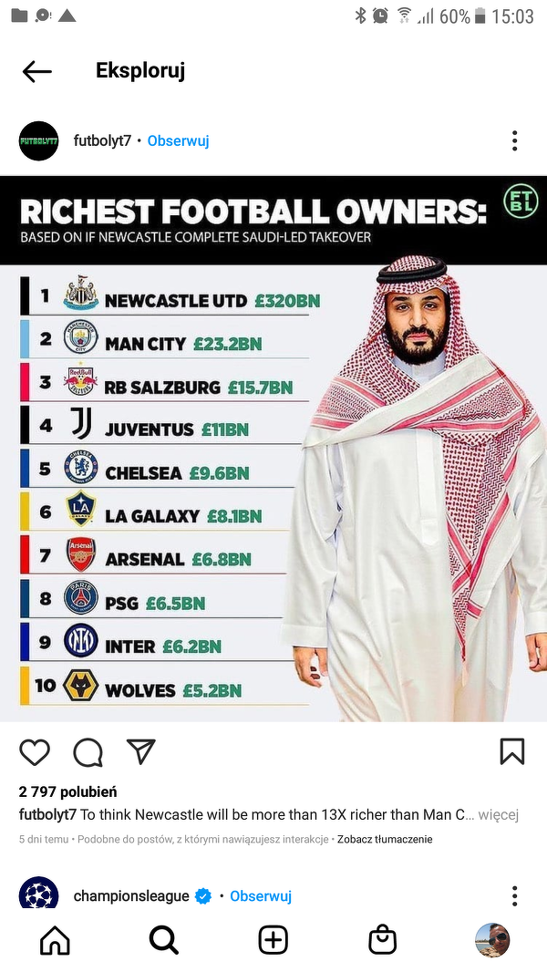This screenshot has height=972, width=547.
Task: Go to the Home tab
Action: coord(55,940)
